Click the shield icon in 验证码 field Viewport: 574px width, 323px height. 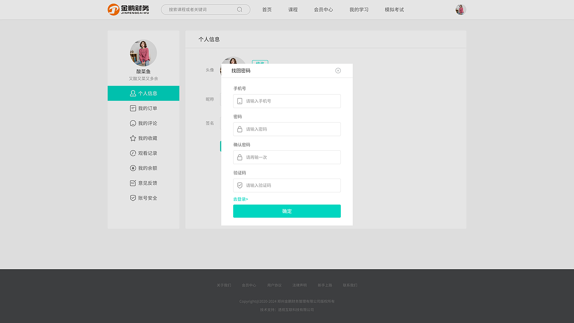(x=239, y=185)
